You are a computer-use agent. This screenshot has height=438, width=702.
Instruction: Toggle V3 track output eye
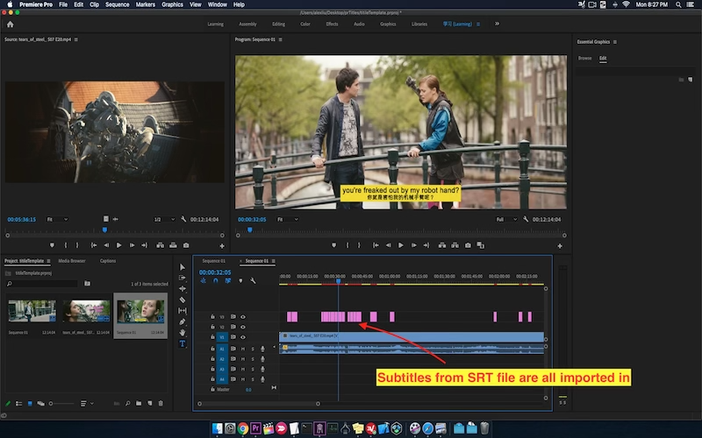point(243,317)
